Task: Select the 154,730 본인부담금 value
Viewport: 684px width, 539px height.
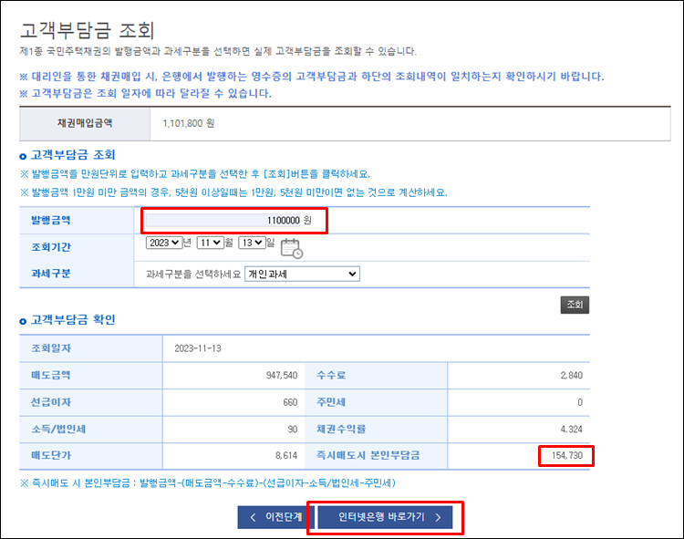Action: pyautogui.click(x=566, y=456)
